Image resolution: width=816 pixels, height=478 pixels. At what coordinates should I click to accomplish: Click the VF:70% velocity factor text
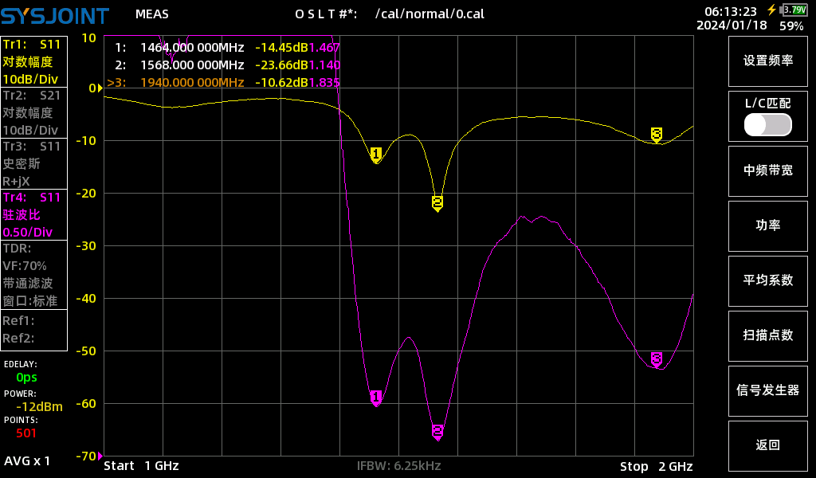click(x=25, y=266)
